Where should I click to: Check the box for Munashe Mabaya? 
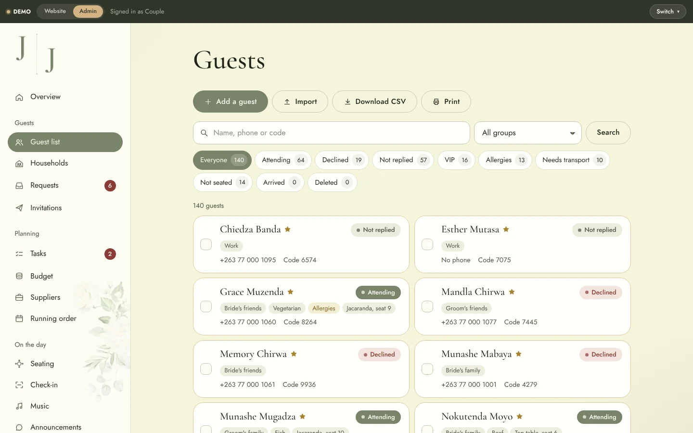(x=427, y=369)
